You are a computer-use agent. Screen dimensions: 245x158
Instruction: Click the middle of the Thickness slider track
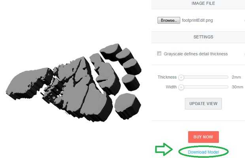tap(204, 77)
